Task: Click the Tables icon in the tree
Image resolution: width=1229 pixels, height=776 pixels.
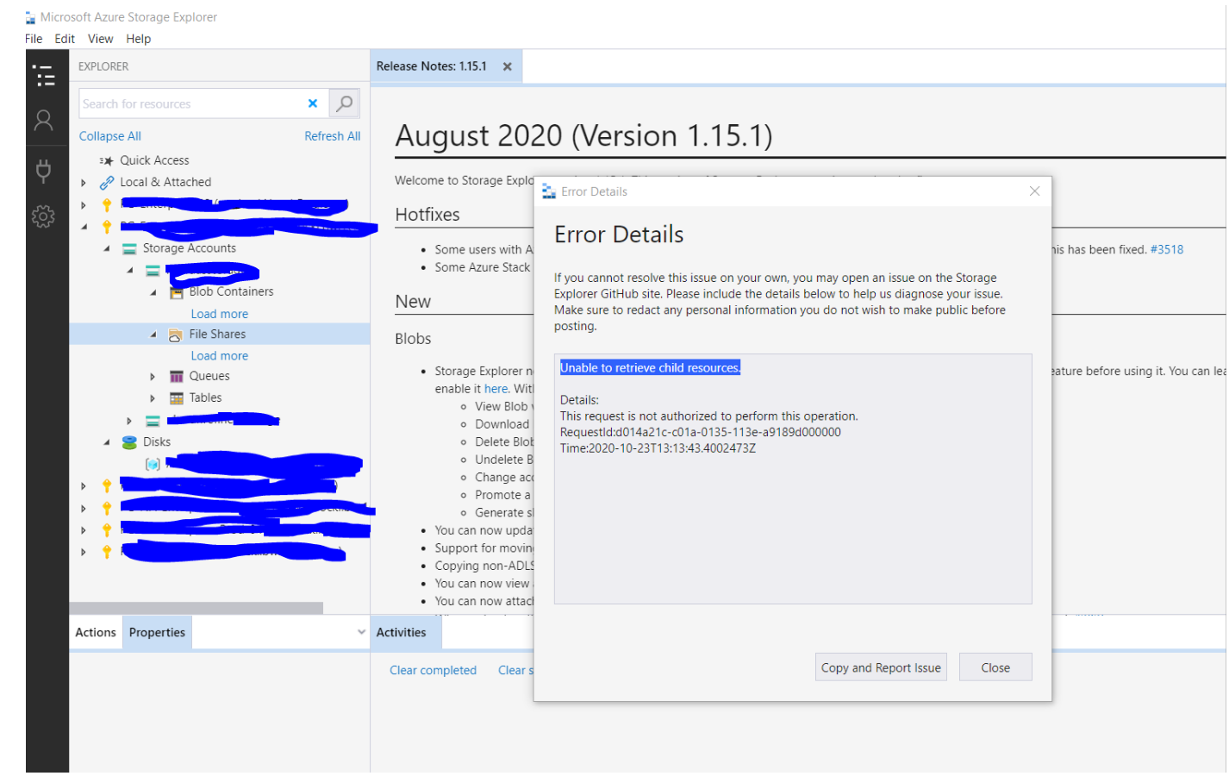Action: [x=178, y=397]
